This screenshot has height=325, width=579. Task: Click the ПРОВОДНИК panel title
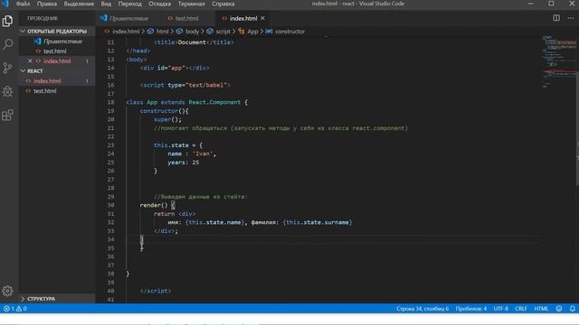[43, 18]
